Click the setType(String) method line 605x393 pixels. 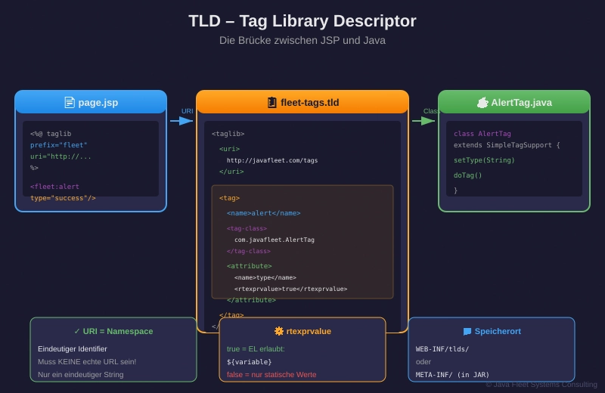pos(484,160)
